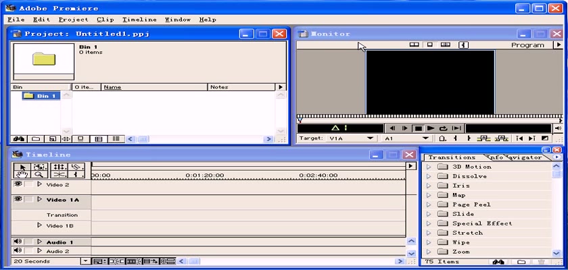568x270 pixels.
Task: Click the Extract button in Monitor
Action: (x=501, y=138)
